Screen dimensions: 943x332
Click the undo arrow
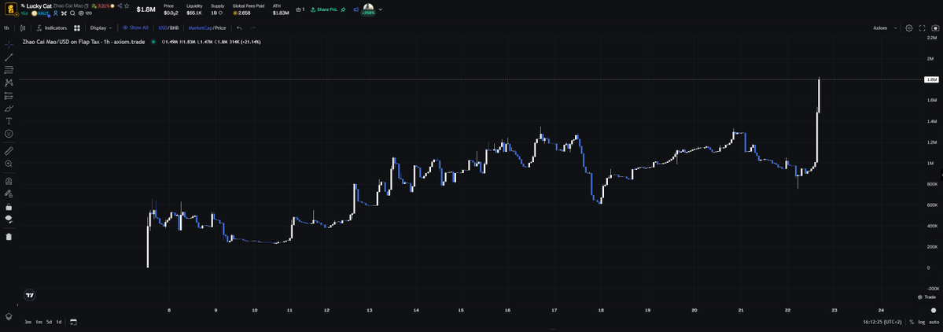tap(239, 28)
